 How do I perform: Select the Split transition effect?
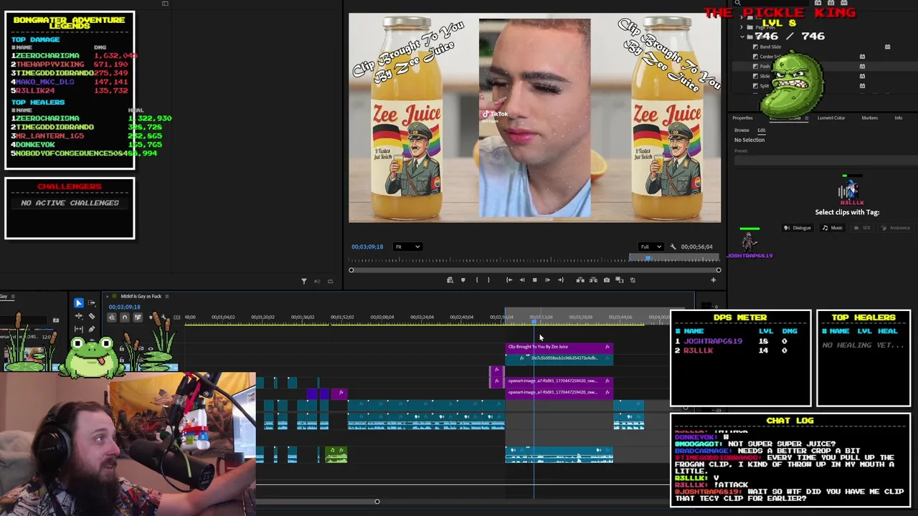click(x=765, y=85)
